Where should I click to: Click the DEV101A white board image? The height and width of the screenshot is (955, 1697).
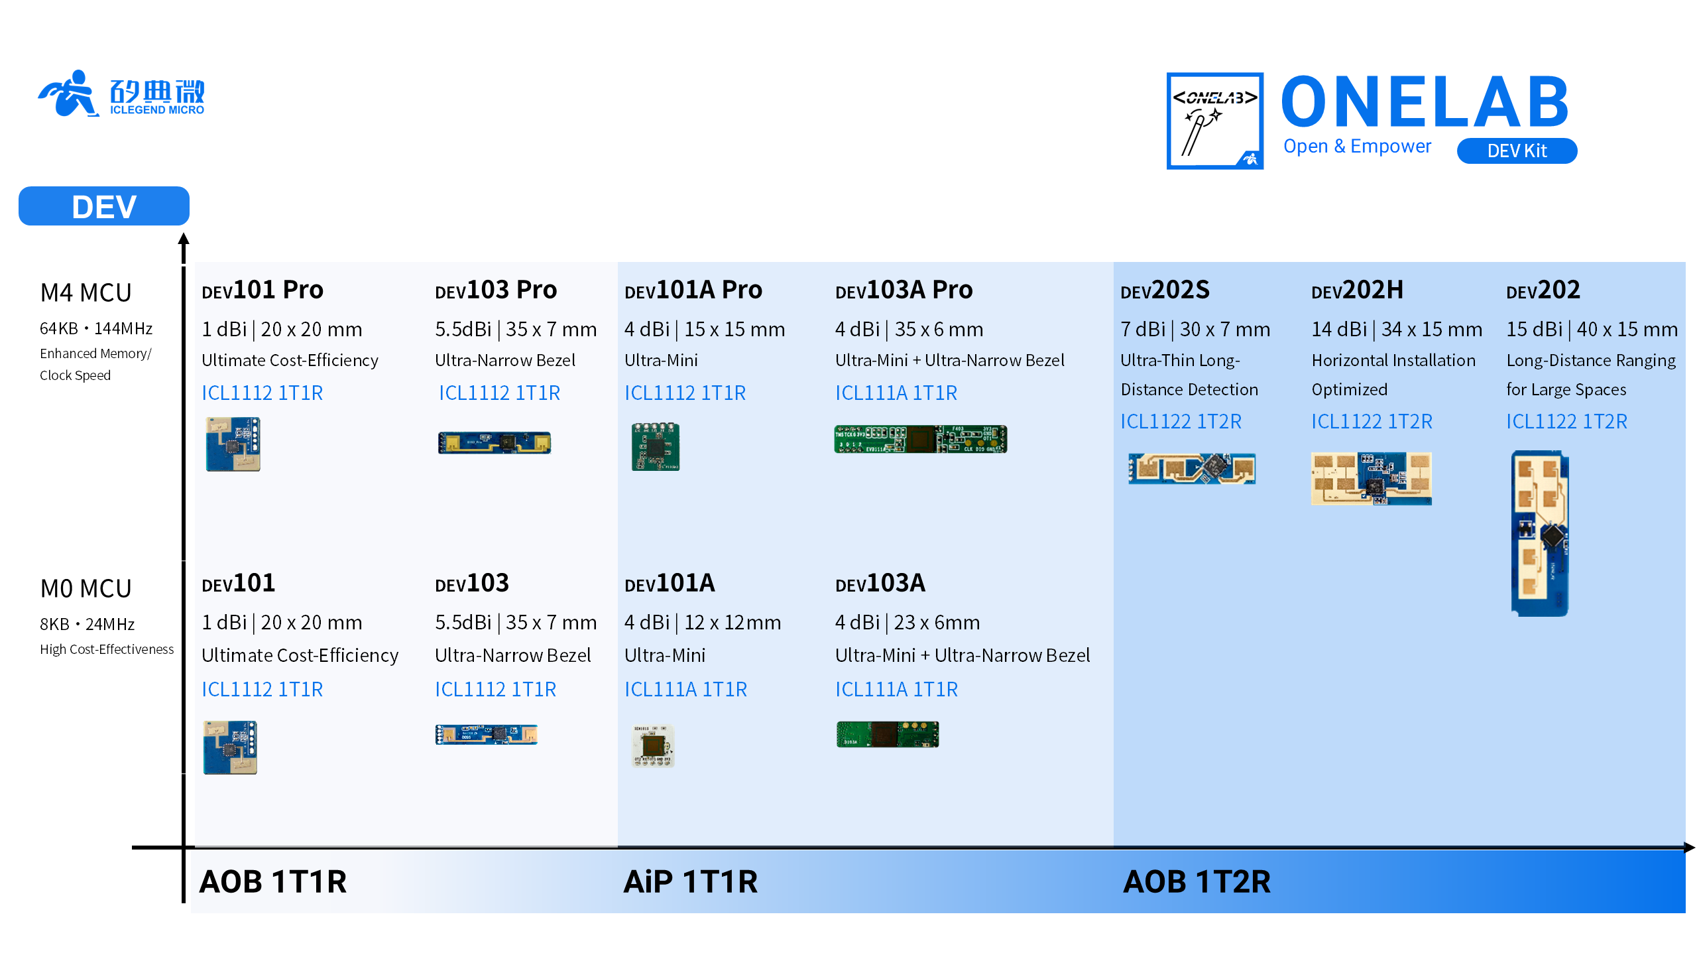tap(653, 745)
